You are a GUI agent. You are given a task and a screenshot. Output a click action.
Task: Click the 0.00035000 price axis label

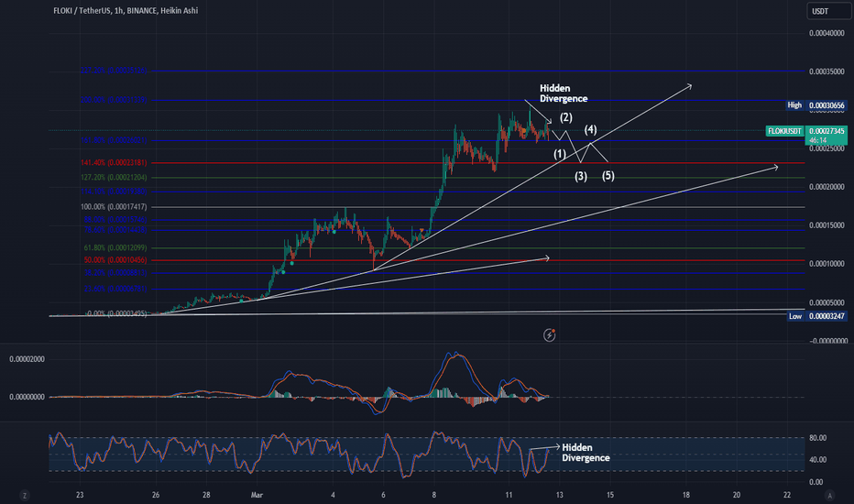click(827, 71)
